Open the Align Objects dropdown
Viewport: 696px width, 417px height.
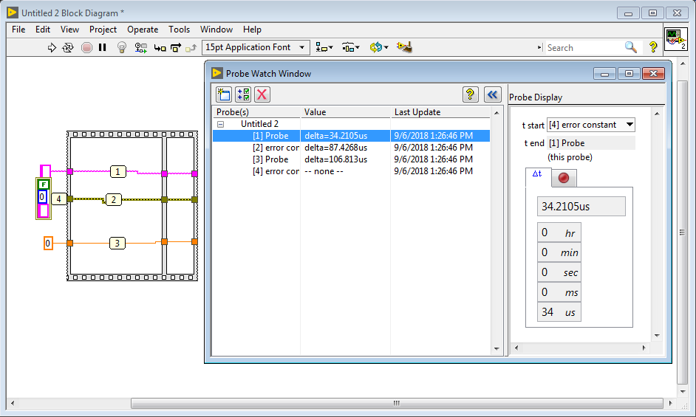pyautogui.click(x=324, y=47)
